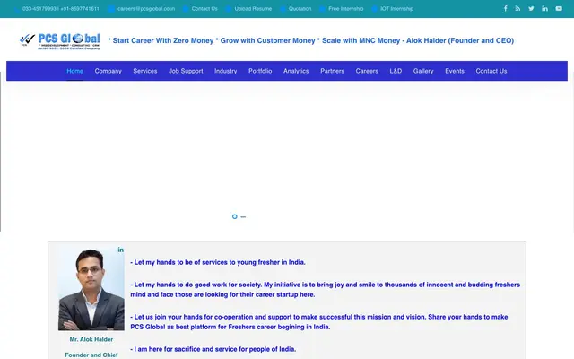The width and height of the screenshot is (574, 359).
Task: Open the LinkedIn icon in top bar
Action: tap(544, 8)
